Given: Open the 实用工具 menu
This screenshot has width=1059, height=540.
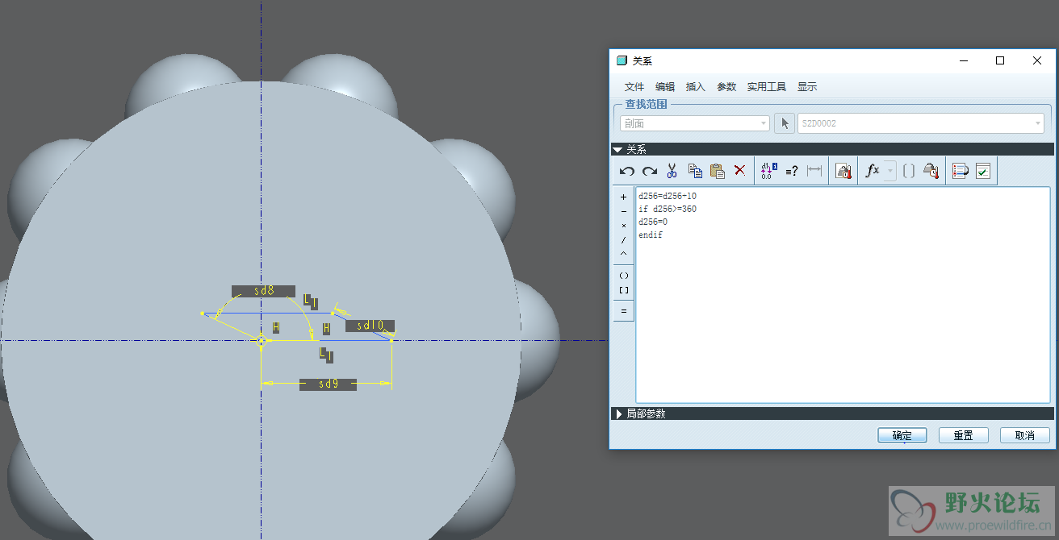Looking at the screenshot, I should point(767,87).
